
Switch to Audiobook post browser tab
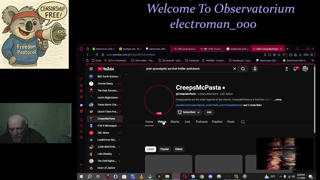click(x=237, y=49)
